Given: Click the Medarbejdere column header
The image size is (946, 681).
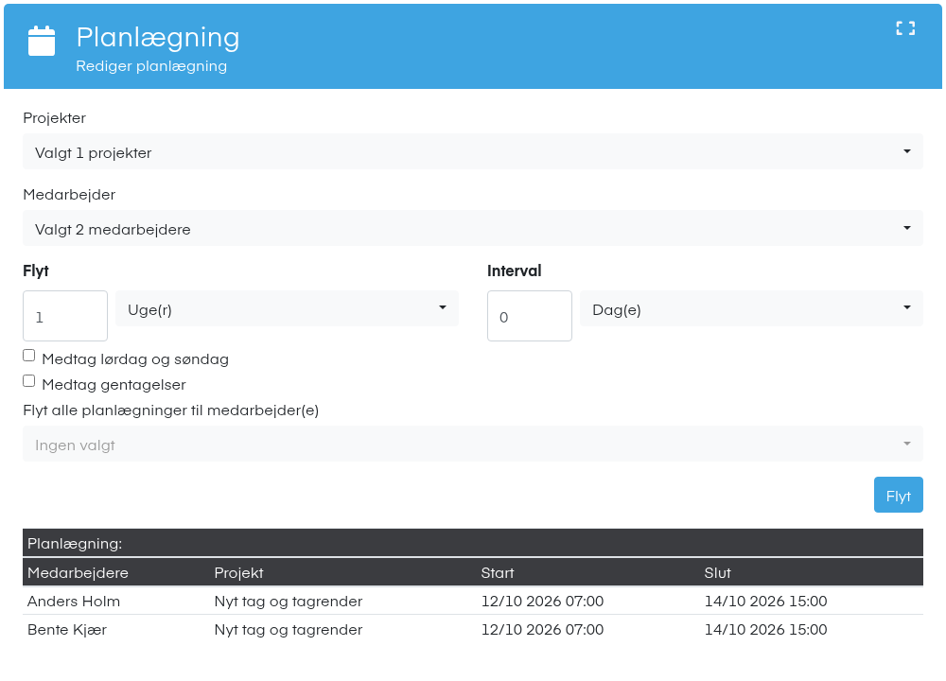Looking at the screenshot, I should click(x=78, y=573).
